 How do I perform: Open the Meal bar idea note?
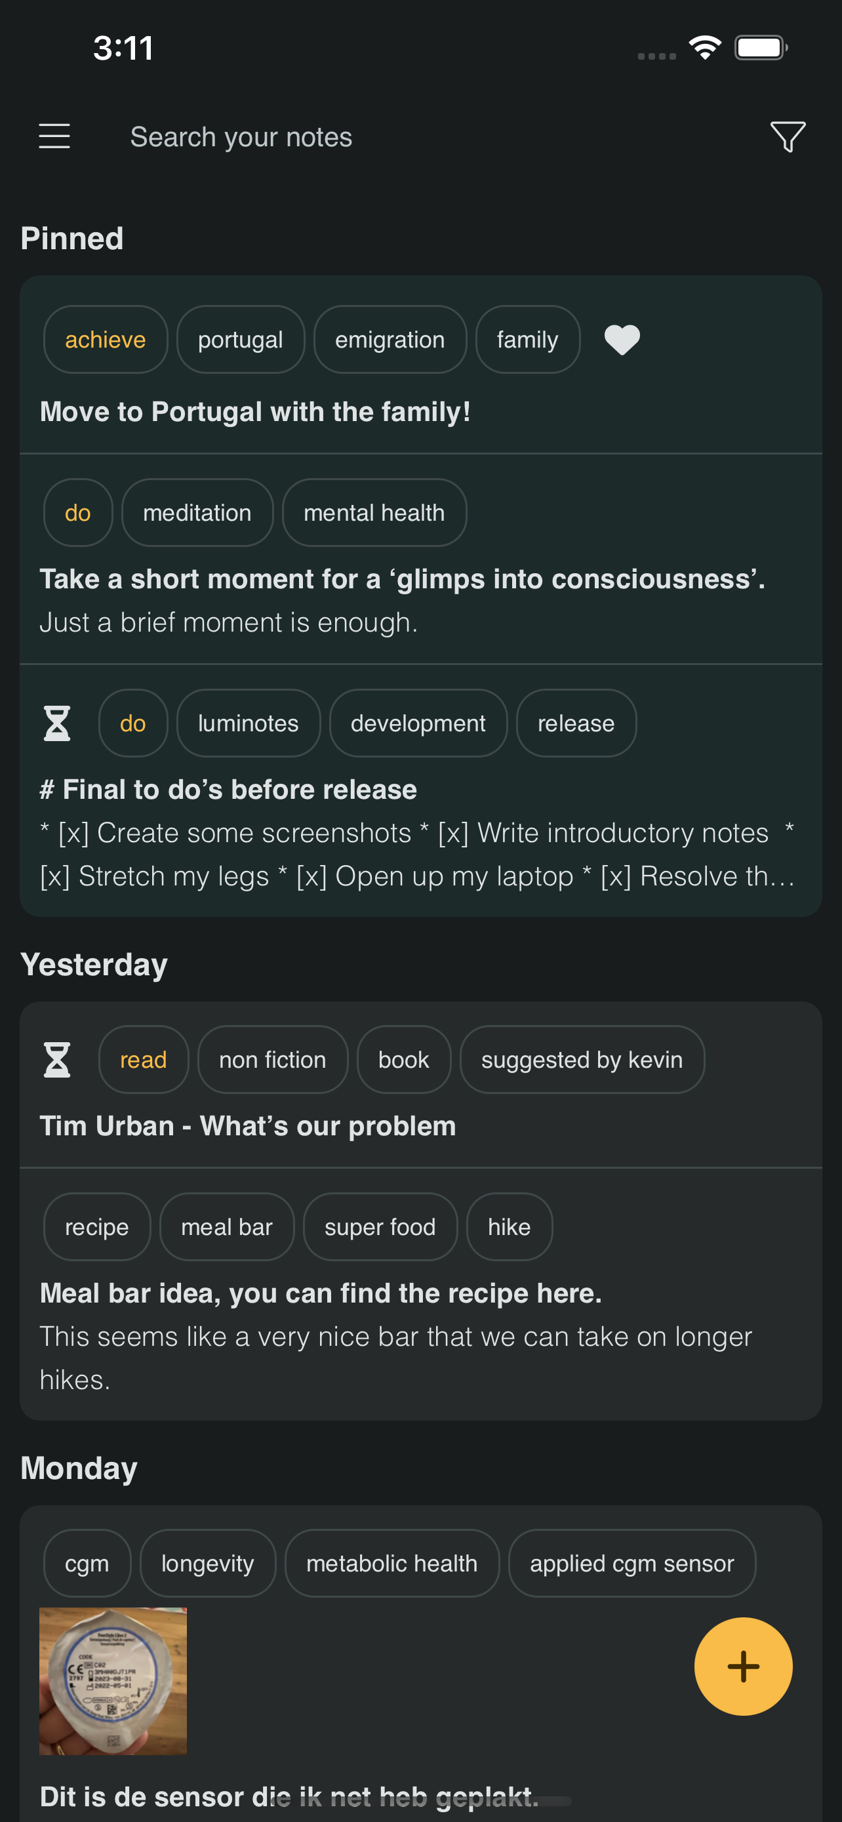[x=420, y=1295]
